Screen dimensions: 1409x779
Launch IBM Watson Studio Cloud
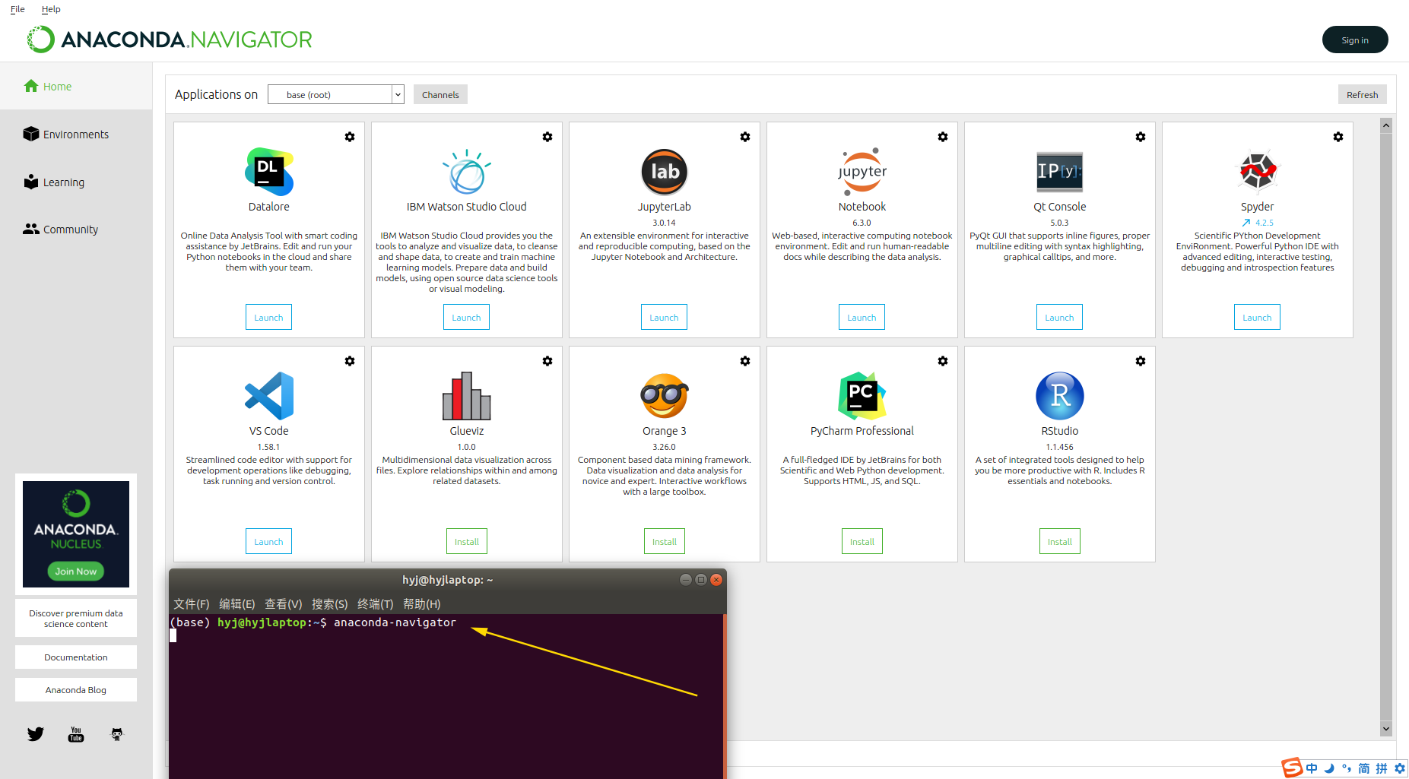coord(466,317)
